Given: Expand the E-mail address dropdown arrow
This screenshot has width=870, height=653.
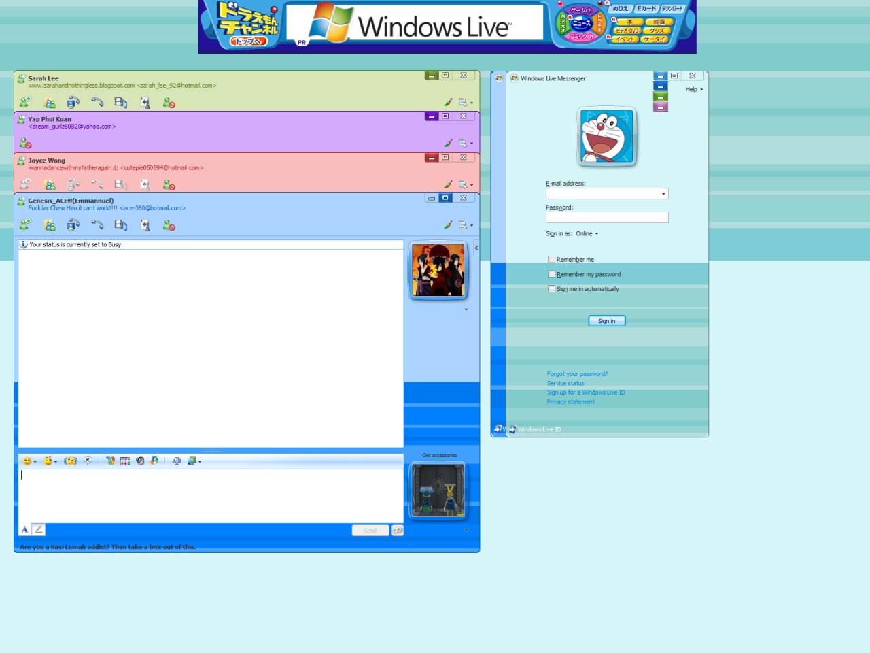Looking at the screenshot, I should coord(663,194).
